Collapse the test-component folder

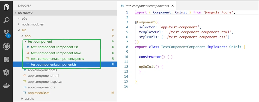[25, 41]
